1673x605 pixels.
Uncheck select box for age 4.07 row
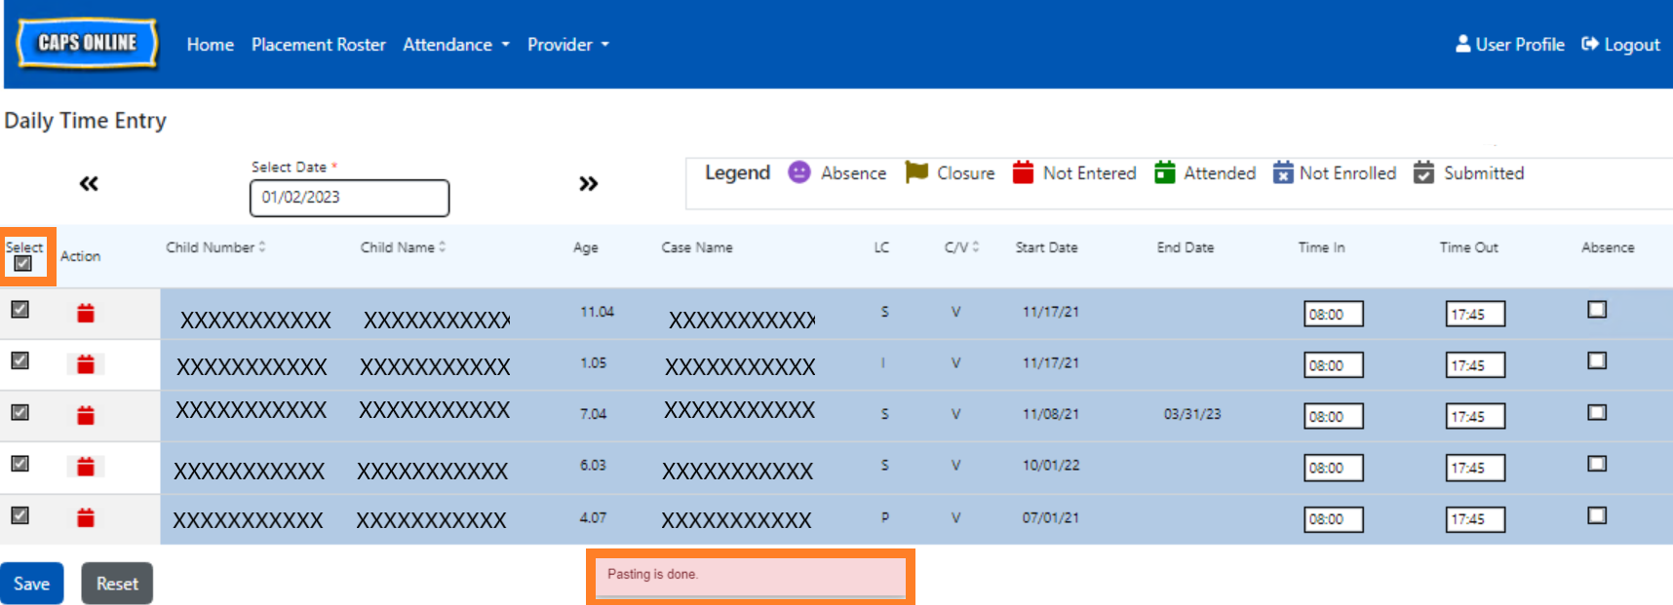(19, 515)
